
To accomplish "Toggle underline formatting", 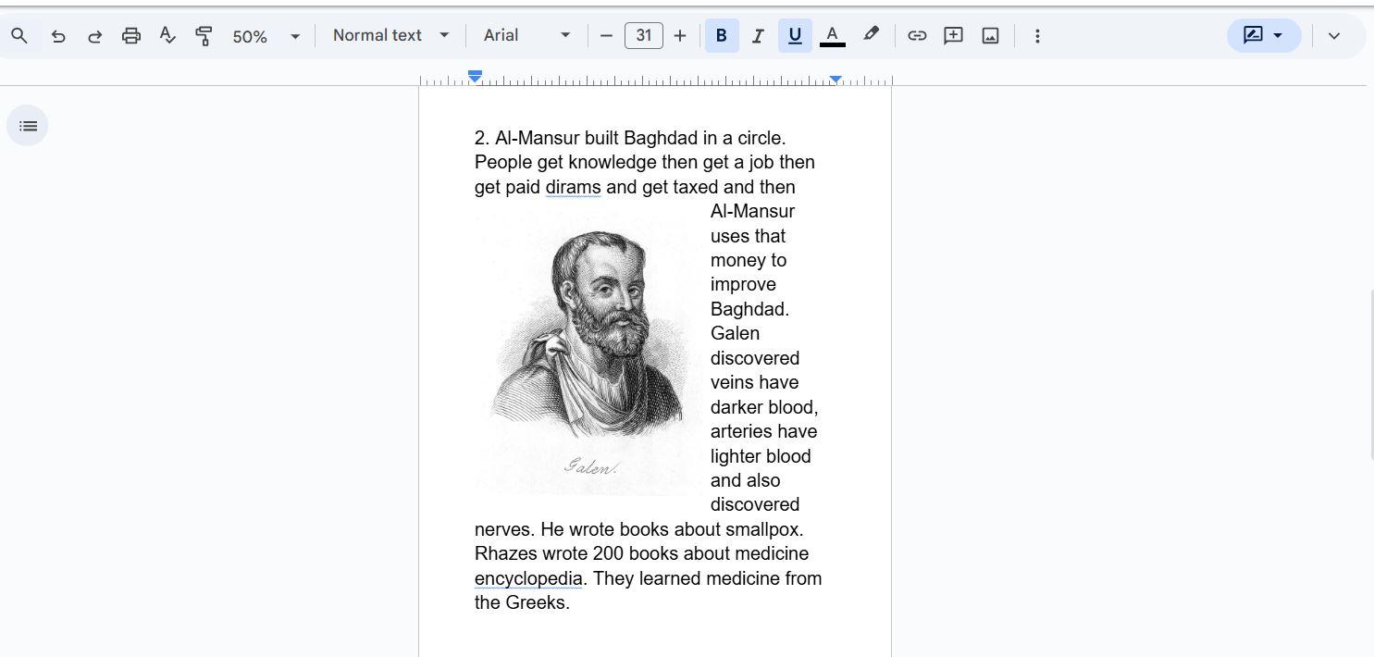I will (x=795, y=36).
